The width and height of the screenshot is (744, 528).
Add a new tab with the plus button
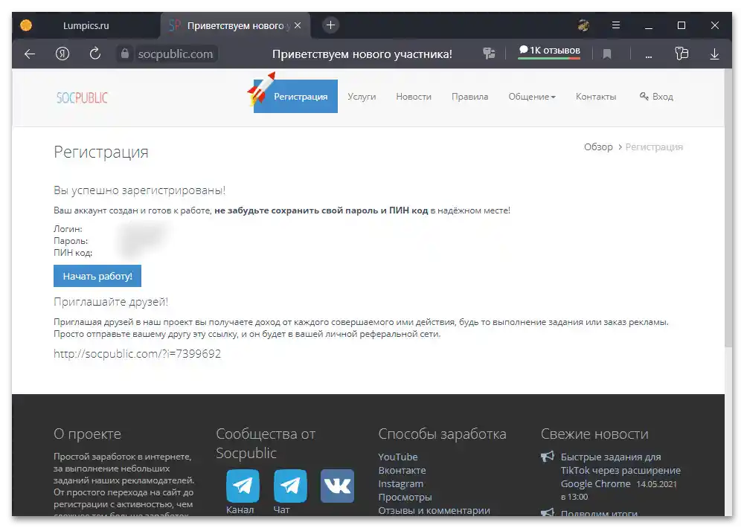click(331, 25)
